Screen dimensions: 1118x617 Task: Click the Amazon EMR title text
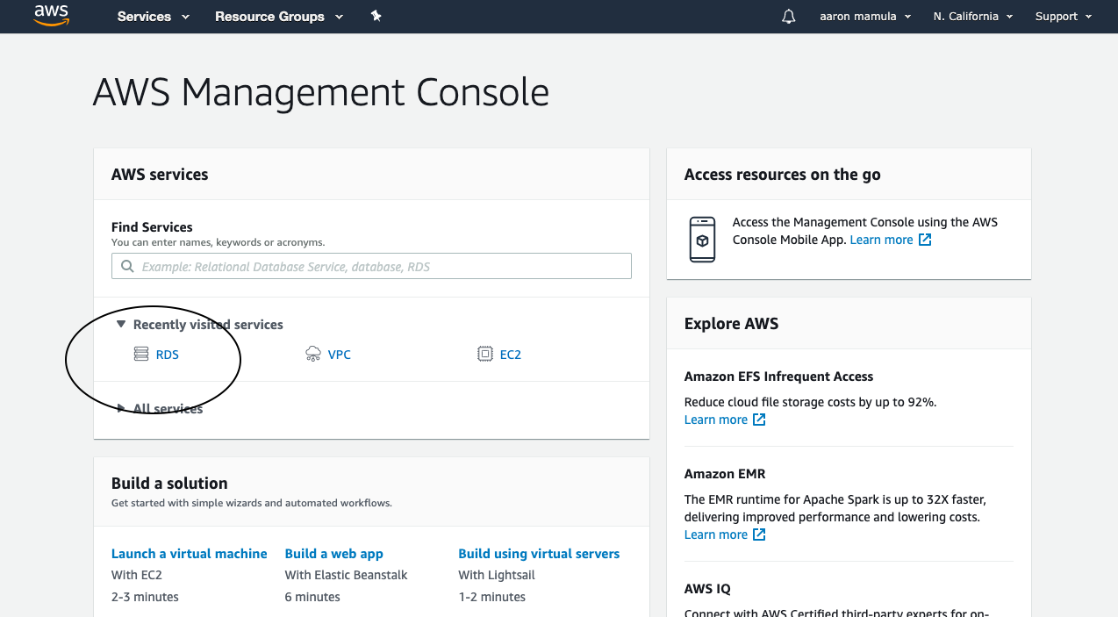725,474
